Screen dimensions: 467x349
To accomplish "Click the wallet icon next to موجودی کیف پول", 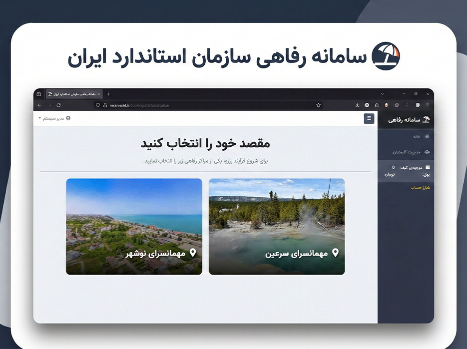I will [429, 166].
